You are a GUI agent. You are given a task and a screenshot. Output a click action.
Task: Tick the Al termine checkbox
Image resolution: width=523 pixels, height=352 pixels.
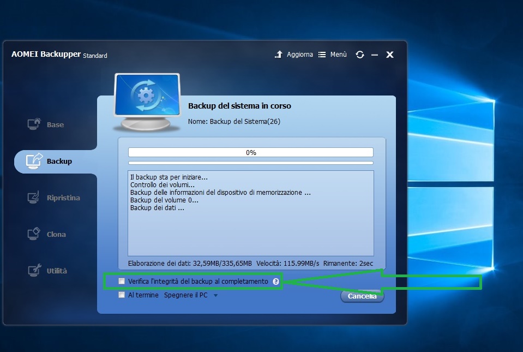pyautogui.click(x=122, y=295)
